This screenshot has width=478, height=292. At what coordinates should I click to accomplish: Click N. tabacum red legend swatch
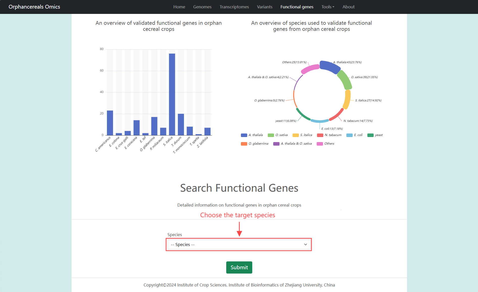pyautogui.click(x=320, y=135)
